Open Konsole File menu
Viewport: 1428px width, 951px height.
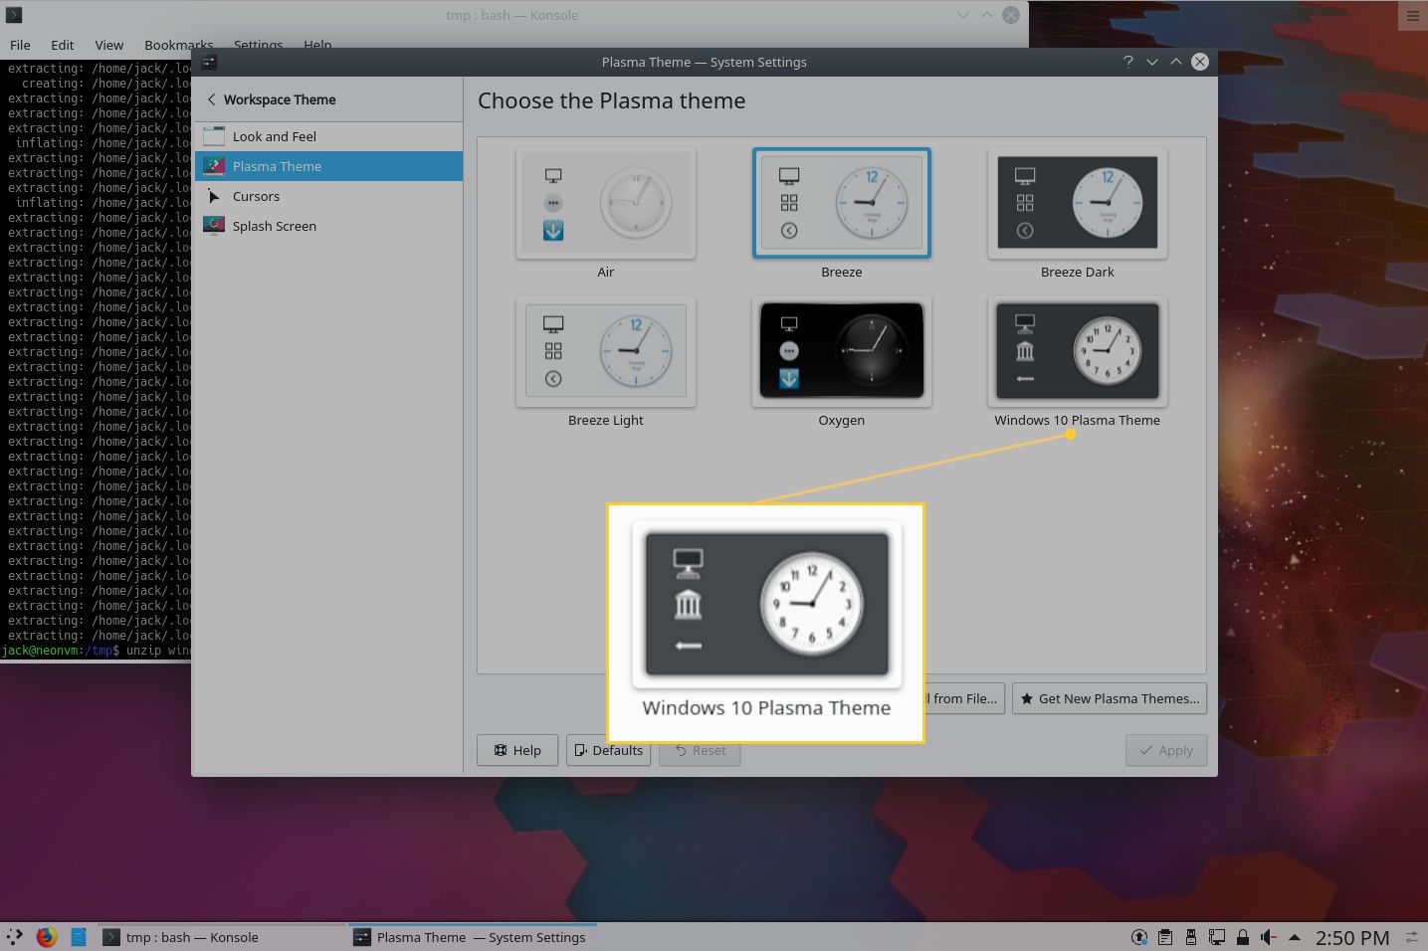(x=20, y=45)
